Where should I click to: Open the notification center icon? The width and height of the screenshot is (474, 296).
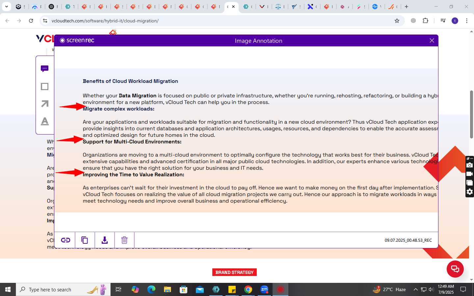[x=463, y=289]
